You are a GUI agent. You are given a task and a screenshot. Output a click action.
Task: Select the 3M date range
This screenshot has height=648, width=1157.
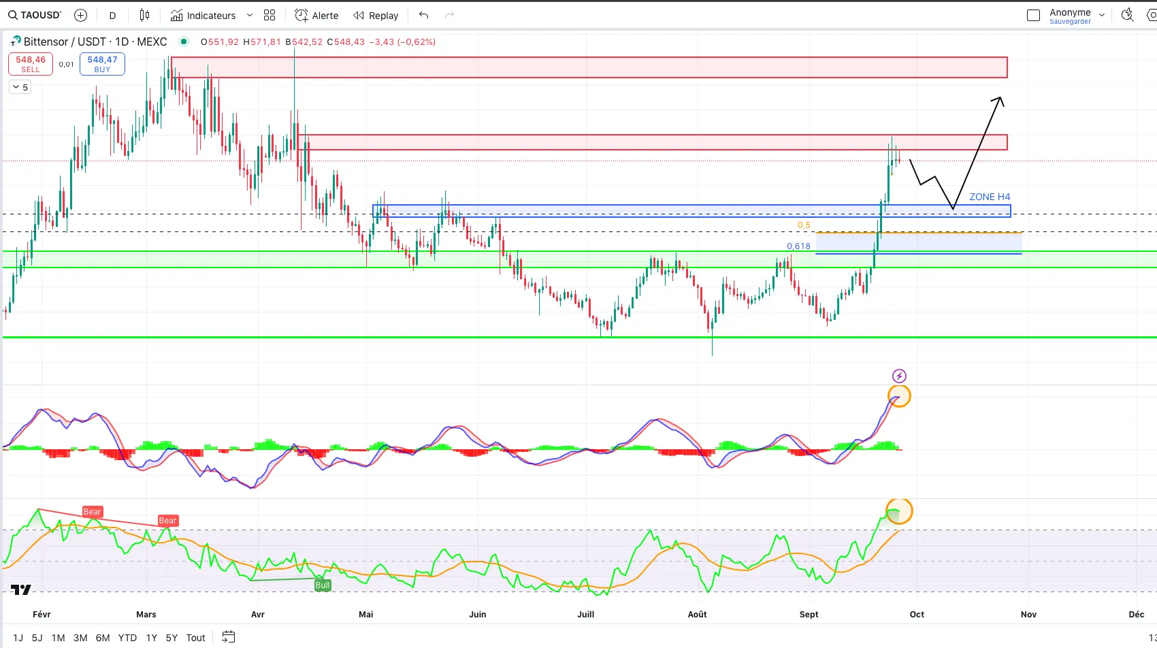coord(80,638)
